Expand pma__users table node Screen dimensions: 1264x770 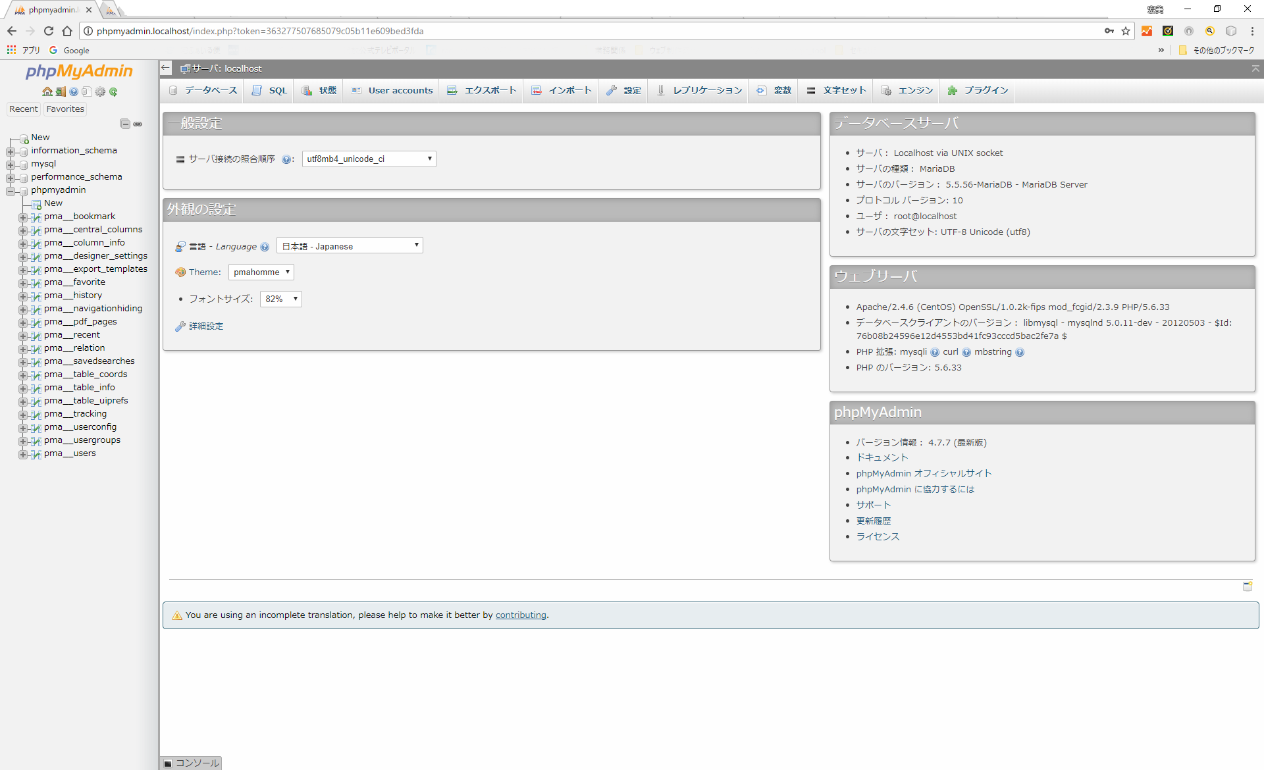(x=23, y=454)
